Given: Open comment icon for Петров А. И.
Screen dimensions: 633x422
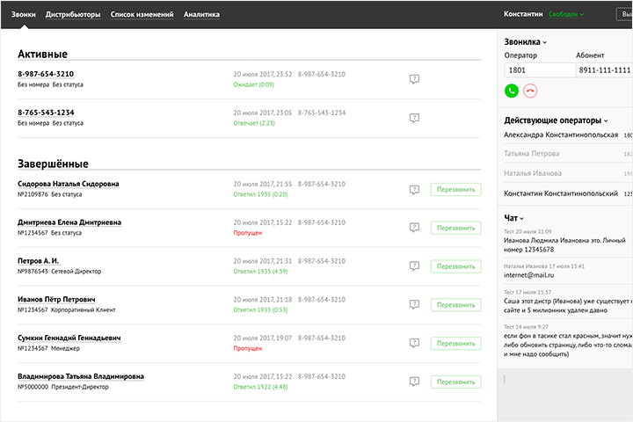Looking at the screenshot, I should pyautogui.click(x=414, y=266).
